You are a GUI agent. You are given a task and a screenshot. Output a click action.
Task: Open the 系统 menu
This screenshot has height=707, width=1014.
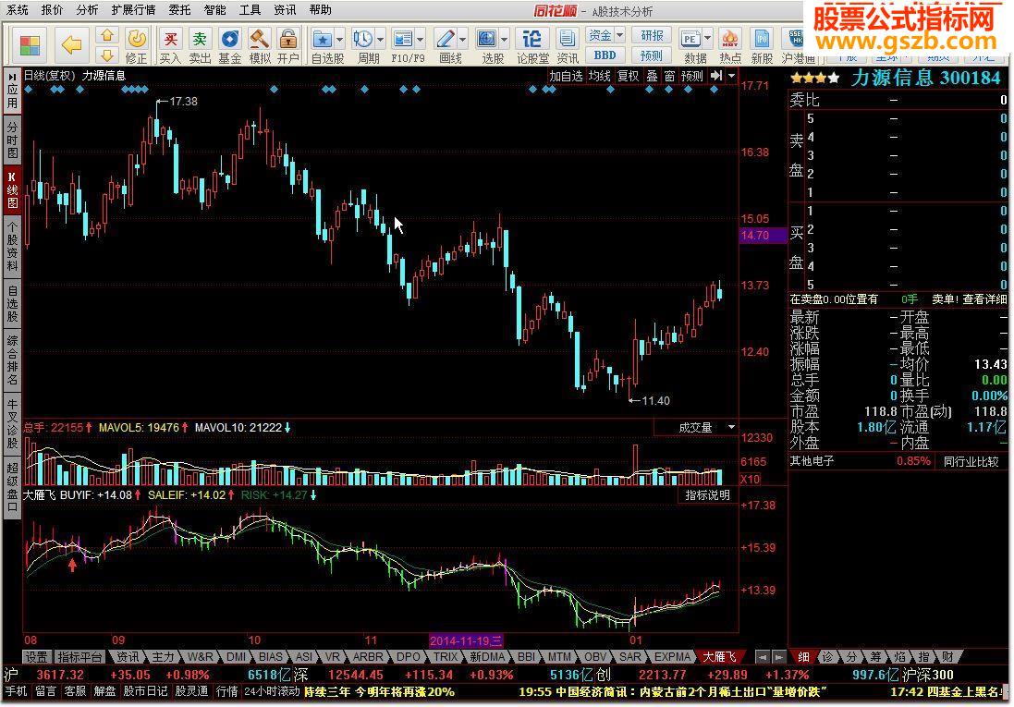[x=17, y=9]
